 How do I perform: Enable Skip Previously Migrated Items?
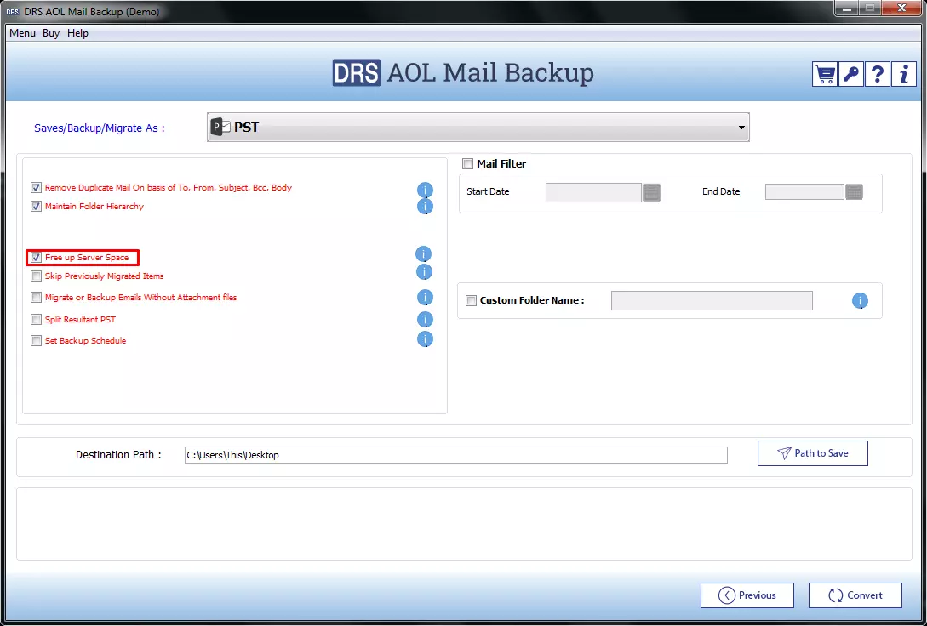click(36, 276)
